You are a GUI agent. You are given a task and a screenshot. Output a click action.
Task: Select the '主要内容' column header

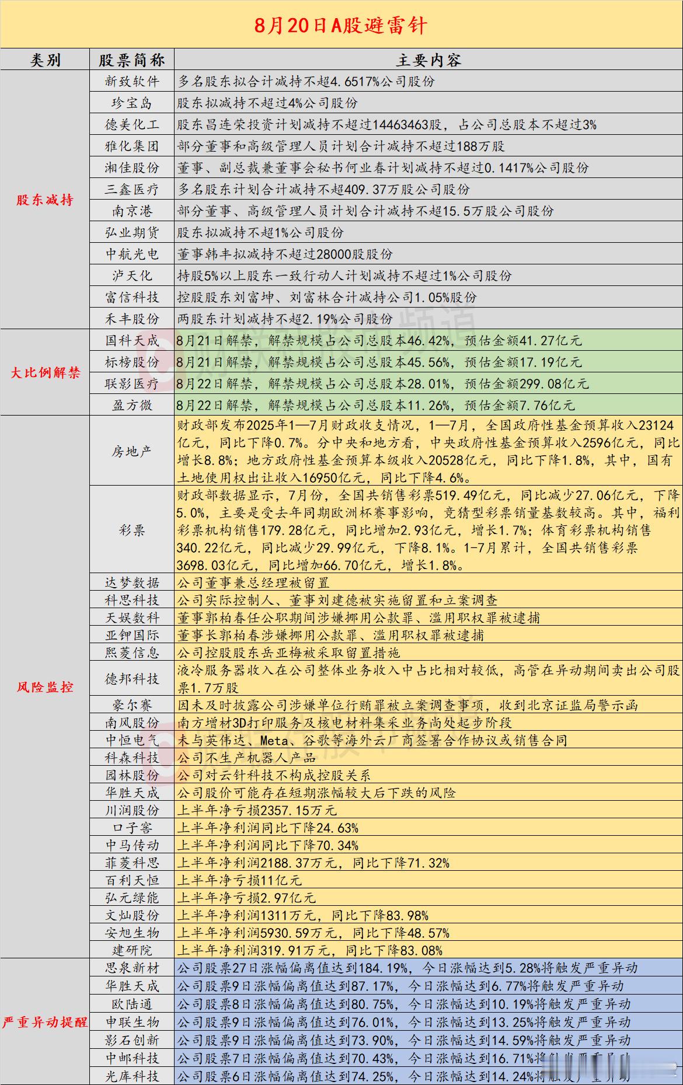pos(428,60)
